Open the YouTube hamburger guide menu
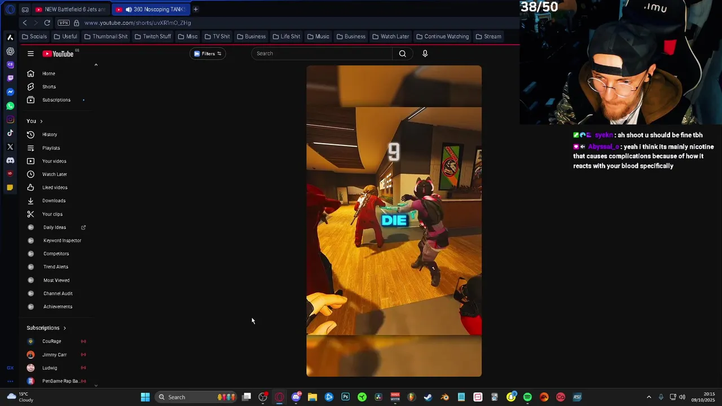 30,54
